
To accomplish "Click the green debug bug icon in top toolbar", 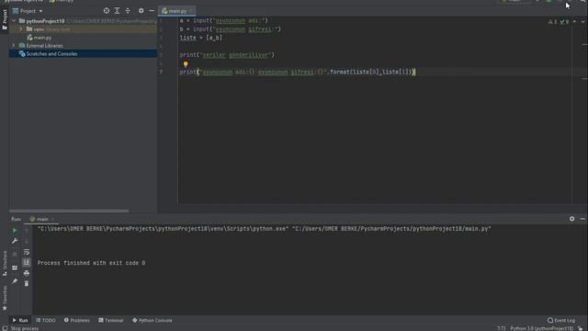I will click(549, 1).
